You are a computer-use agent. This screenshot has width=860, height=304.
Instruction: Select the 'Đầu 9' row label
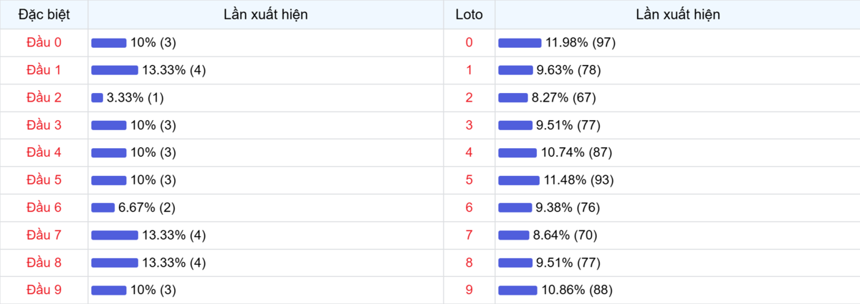pos(44,290)
